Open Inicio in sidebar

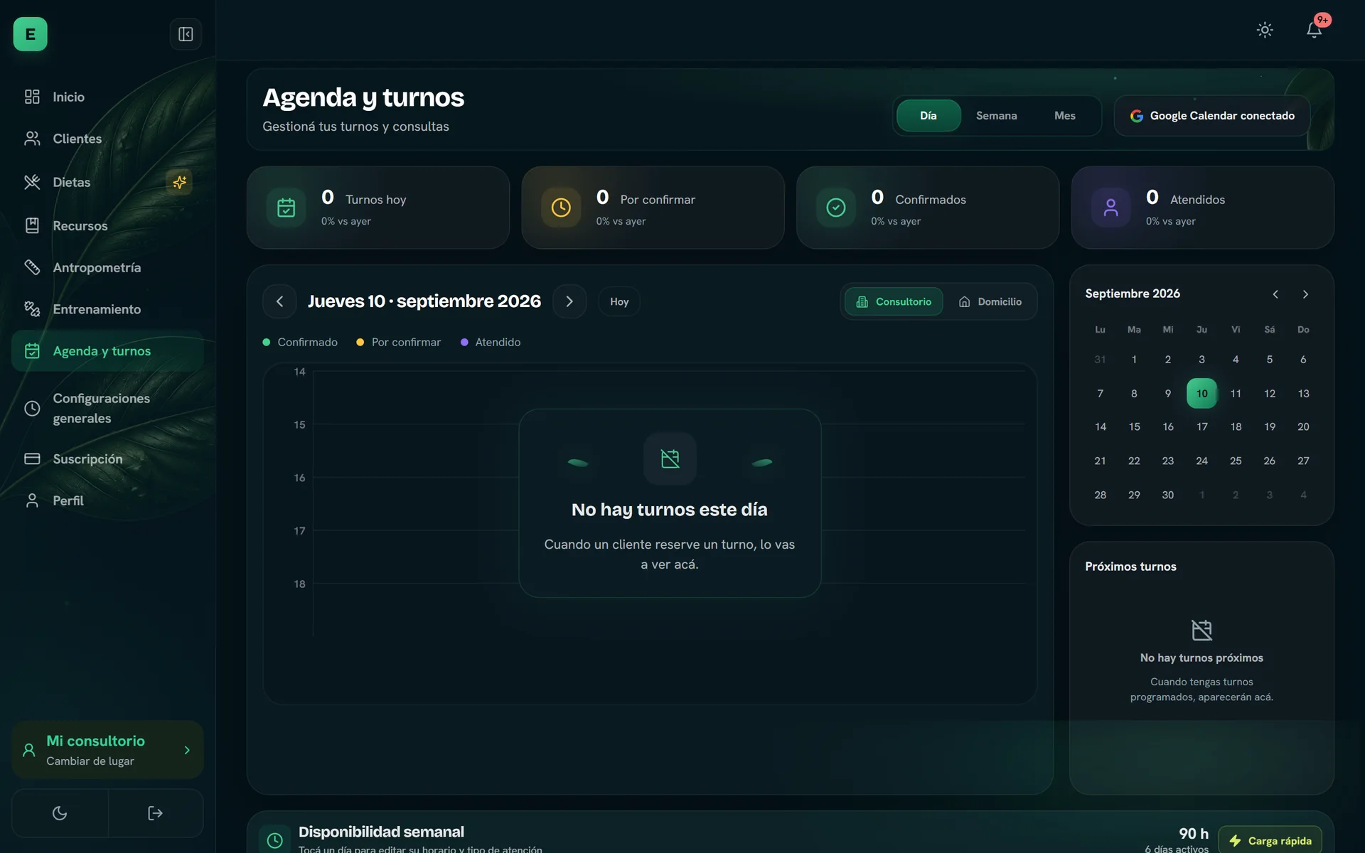(x=107, y=97)
